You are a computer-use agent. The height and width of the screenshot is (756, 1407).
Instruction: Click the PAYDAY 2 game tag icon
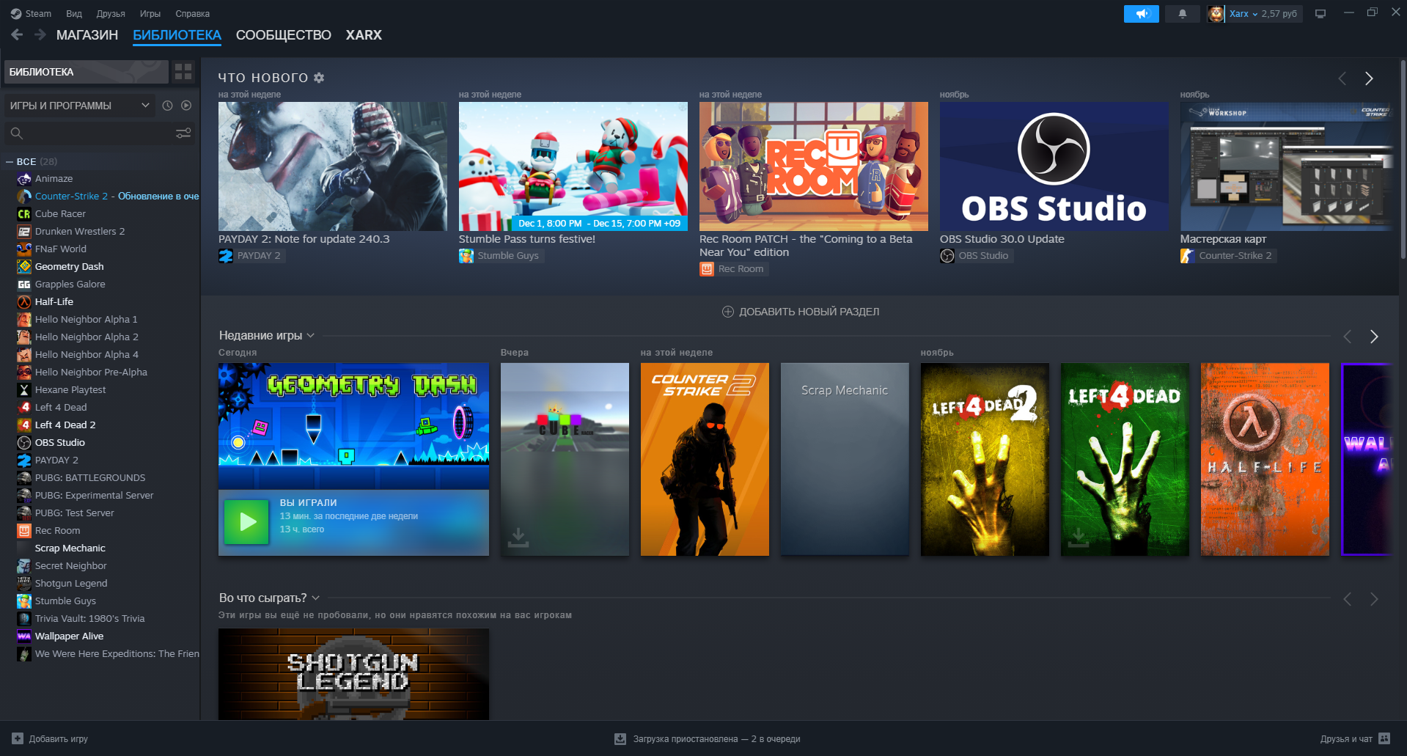(226, 256)
